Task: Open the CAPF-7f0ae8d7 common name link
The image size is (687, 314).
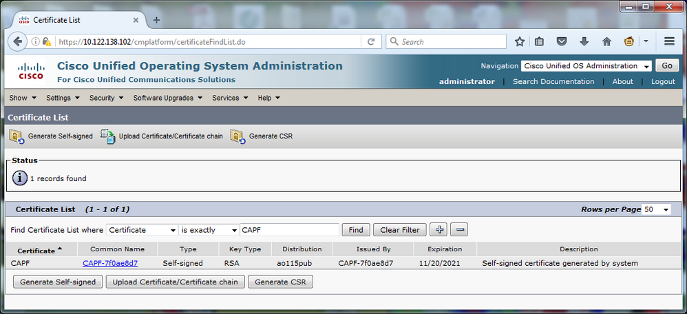Action: [110, 263]
